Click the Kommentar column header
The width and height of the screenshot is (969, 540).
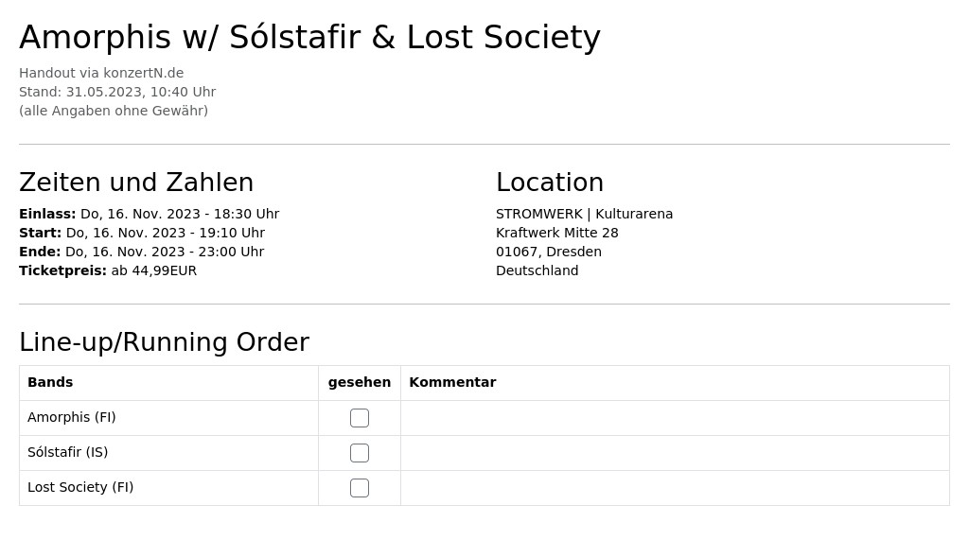(452, 382)
